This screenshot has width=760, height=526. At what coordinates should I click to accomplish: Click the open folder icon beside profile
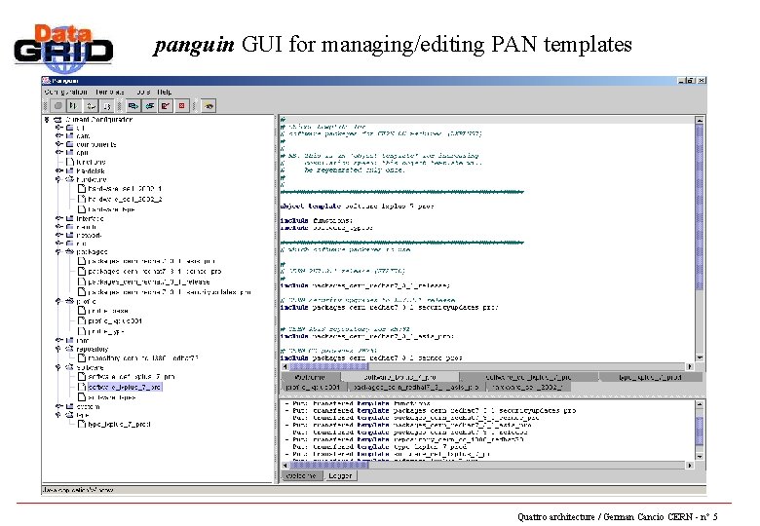(x=69, y=301)
